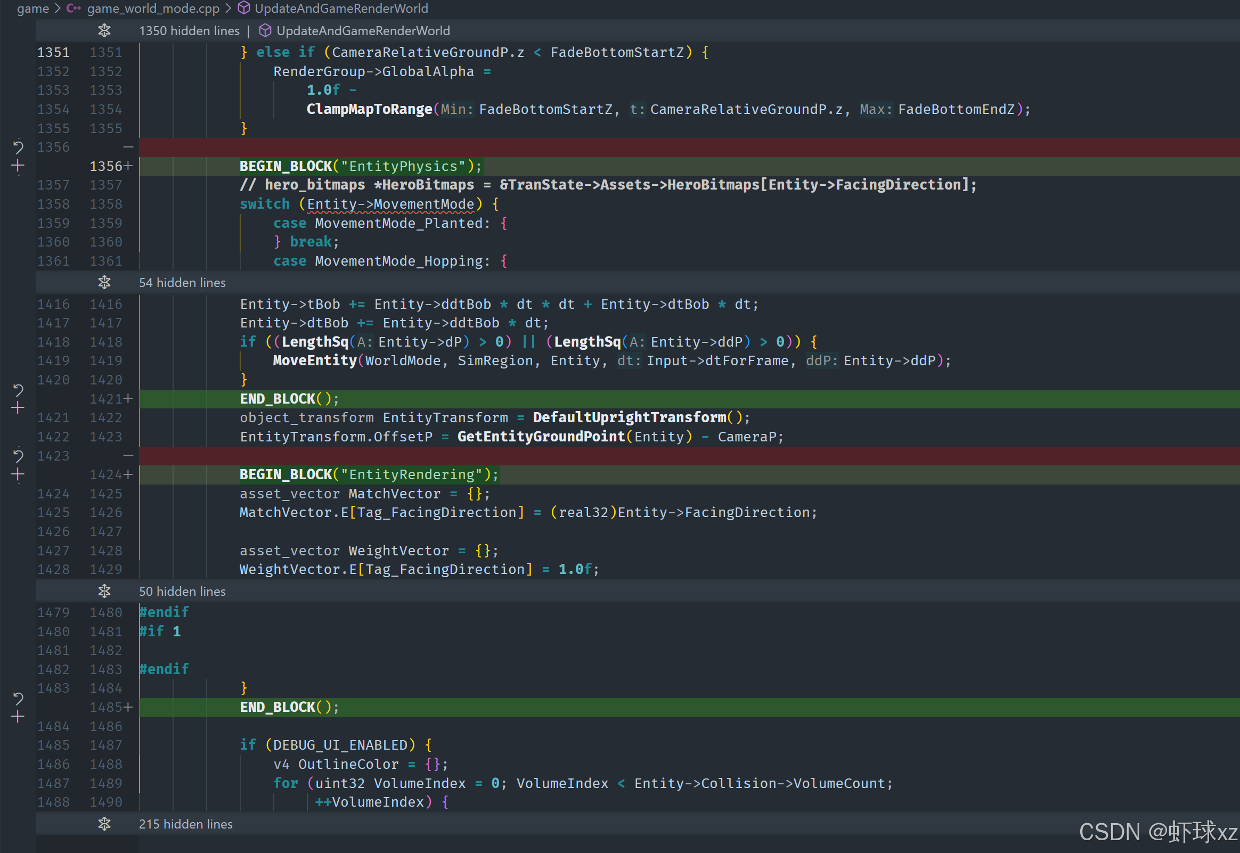Expand the 50 hidden lines section
This screenshot has height=853, width=1240.
[x=104, y=591]
